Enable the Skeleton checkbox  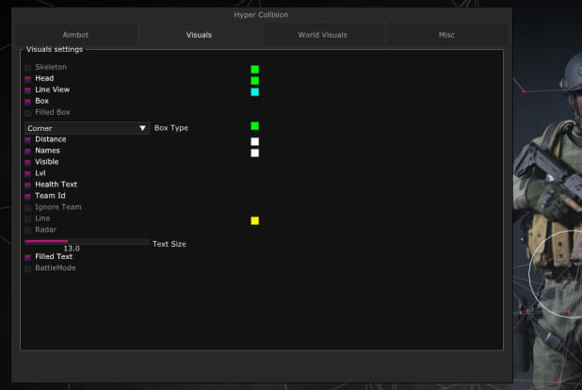(28, 68)
